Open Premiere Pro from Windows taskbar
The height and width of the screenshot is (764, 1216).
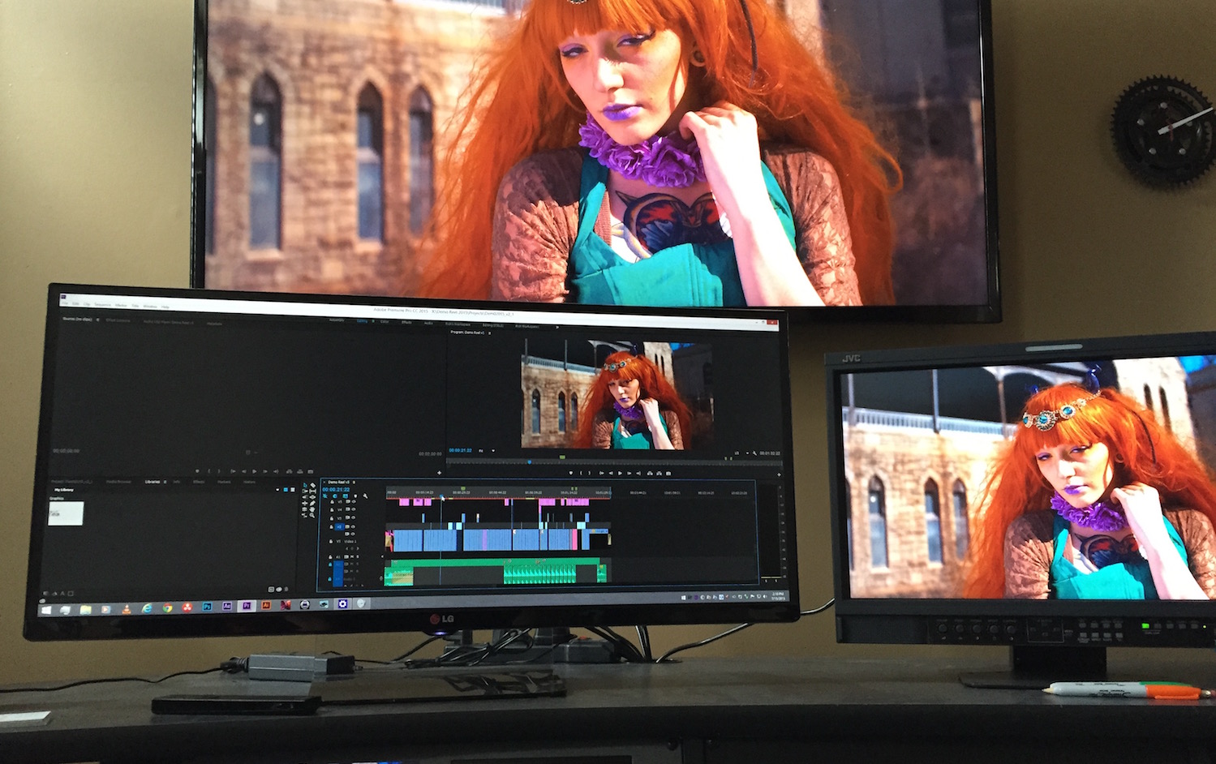(246, 606)
